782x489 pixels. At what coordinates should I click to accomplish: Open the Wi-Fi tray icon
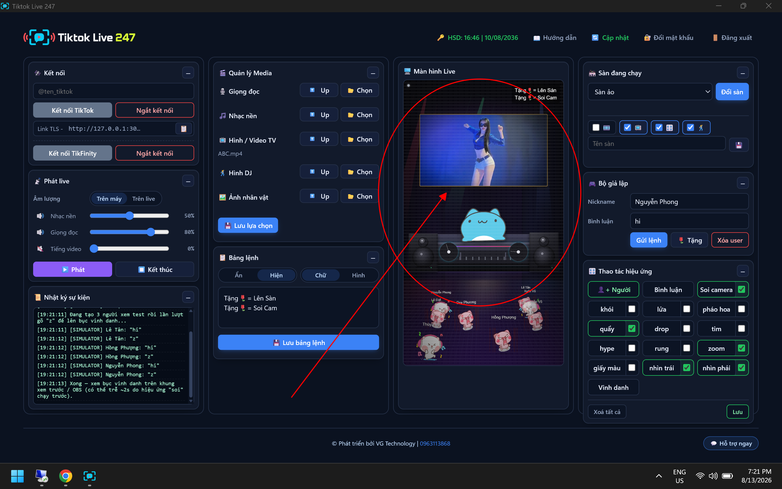click(700, 476)
